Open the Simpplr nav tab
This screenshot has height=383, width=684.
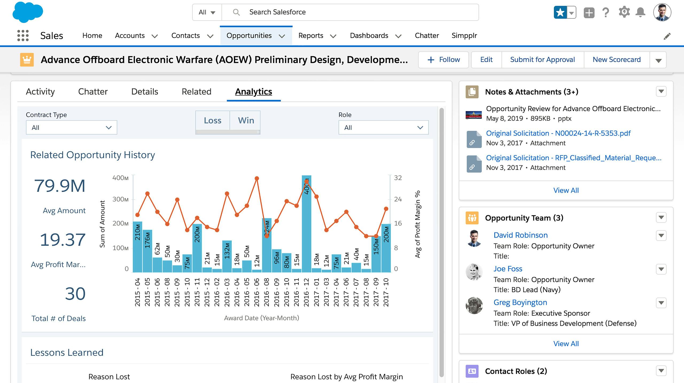pos(464,36)
